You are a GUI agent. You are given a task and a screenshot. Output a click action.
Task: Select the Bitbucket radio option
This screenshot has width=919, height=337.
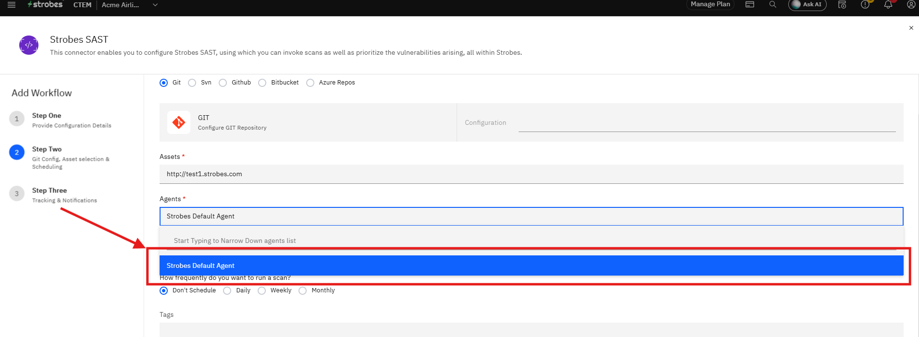pyautogui.click(x=262, y=83)
